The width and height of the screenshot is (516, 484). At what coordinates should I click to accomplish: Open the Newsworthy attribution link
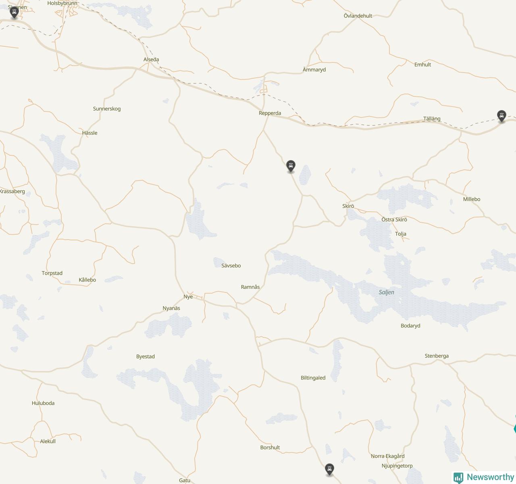pyautogui.click(x=484, y=478)
